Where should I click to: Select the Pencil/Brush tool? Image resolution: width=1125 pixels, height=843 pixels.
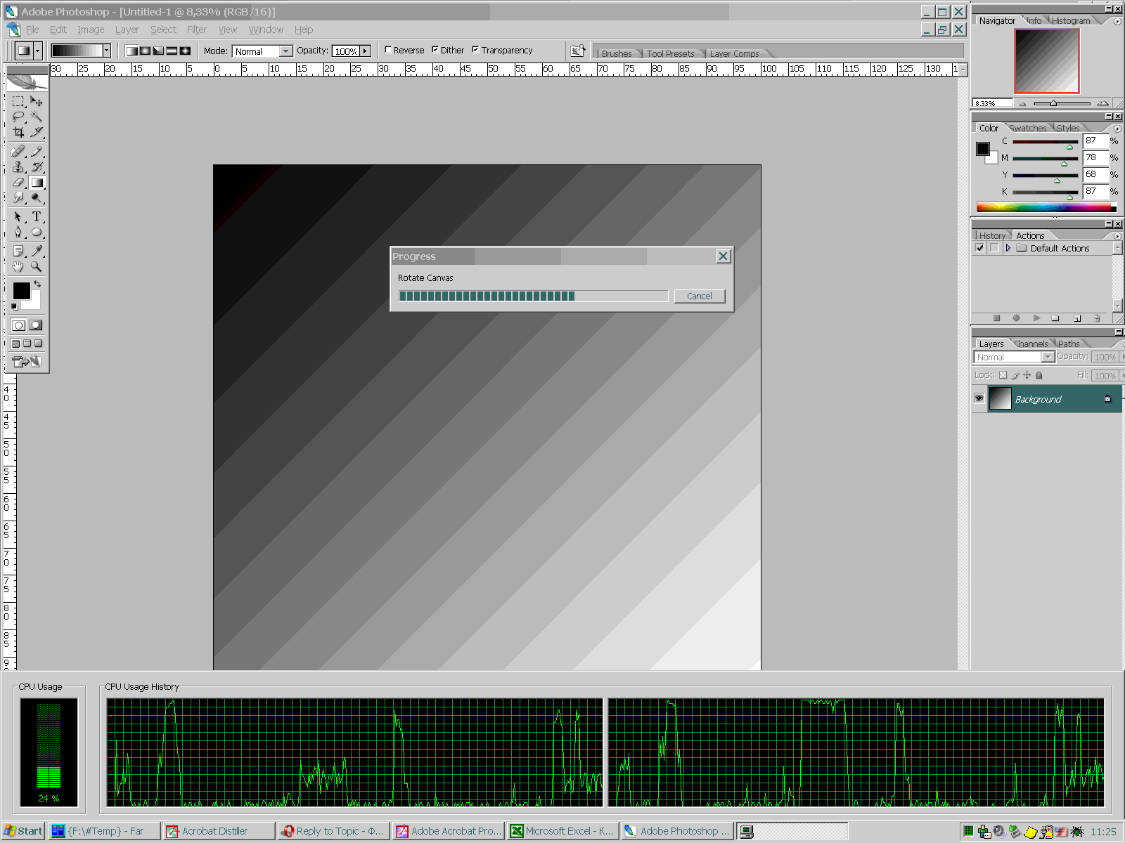pyautogui.click(x=37, y=151)
